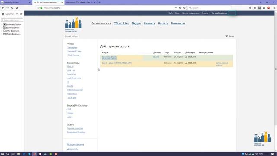Expand the Bookmarks Toolbar tree node
The width and height of the screenshot is (277, 156).
(2, 25)
